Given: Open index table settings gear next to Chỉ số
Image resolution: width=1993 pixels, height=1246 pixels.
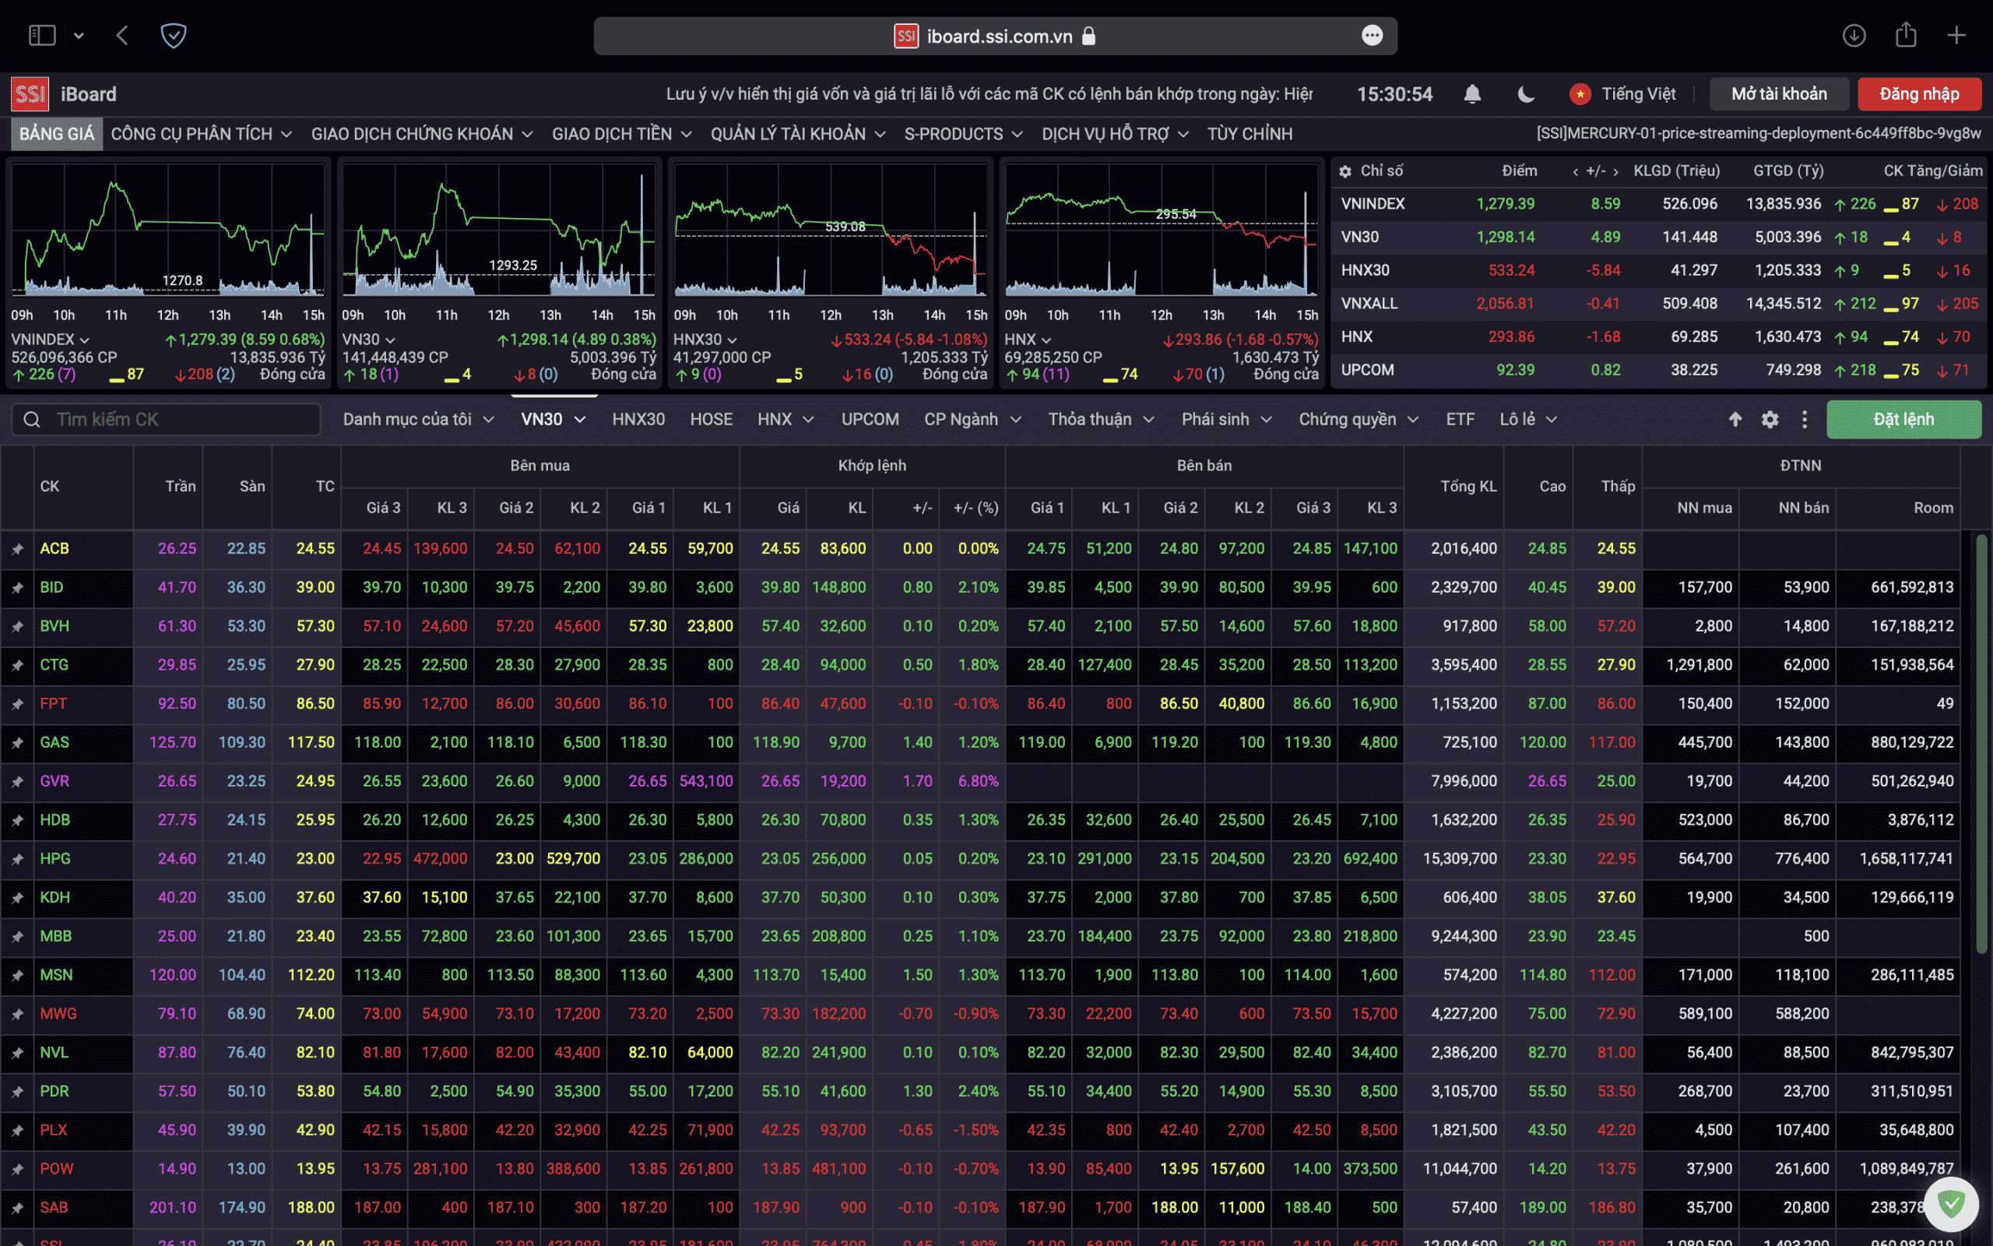Looking at the screenshot, I should click(x=1344, y=171).
